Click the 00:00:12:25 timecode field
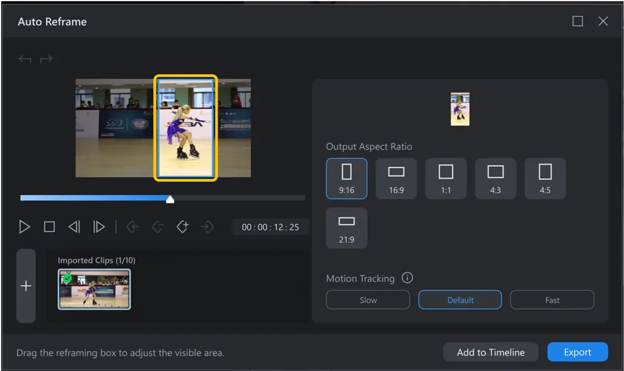624x371 pixels. (270, 227)
